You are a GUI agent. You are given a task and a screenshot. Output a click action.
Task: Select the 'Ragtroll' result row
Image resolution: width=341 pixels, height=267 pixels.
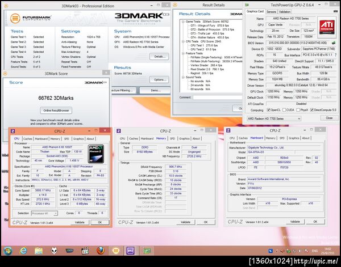[x=202, y=73]
